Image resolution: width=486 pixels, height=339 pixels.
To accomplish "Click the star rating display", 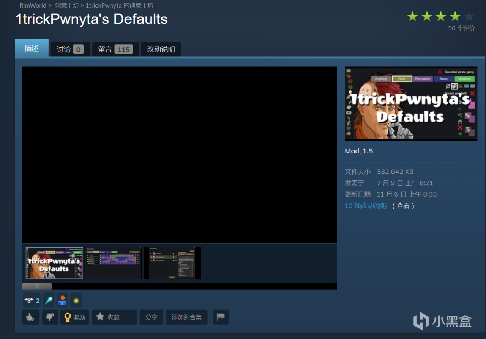I will tap(441, 16).
